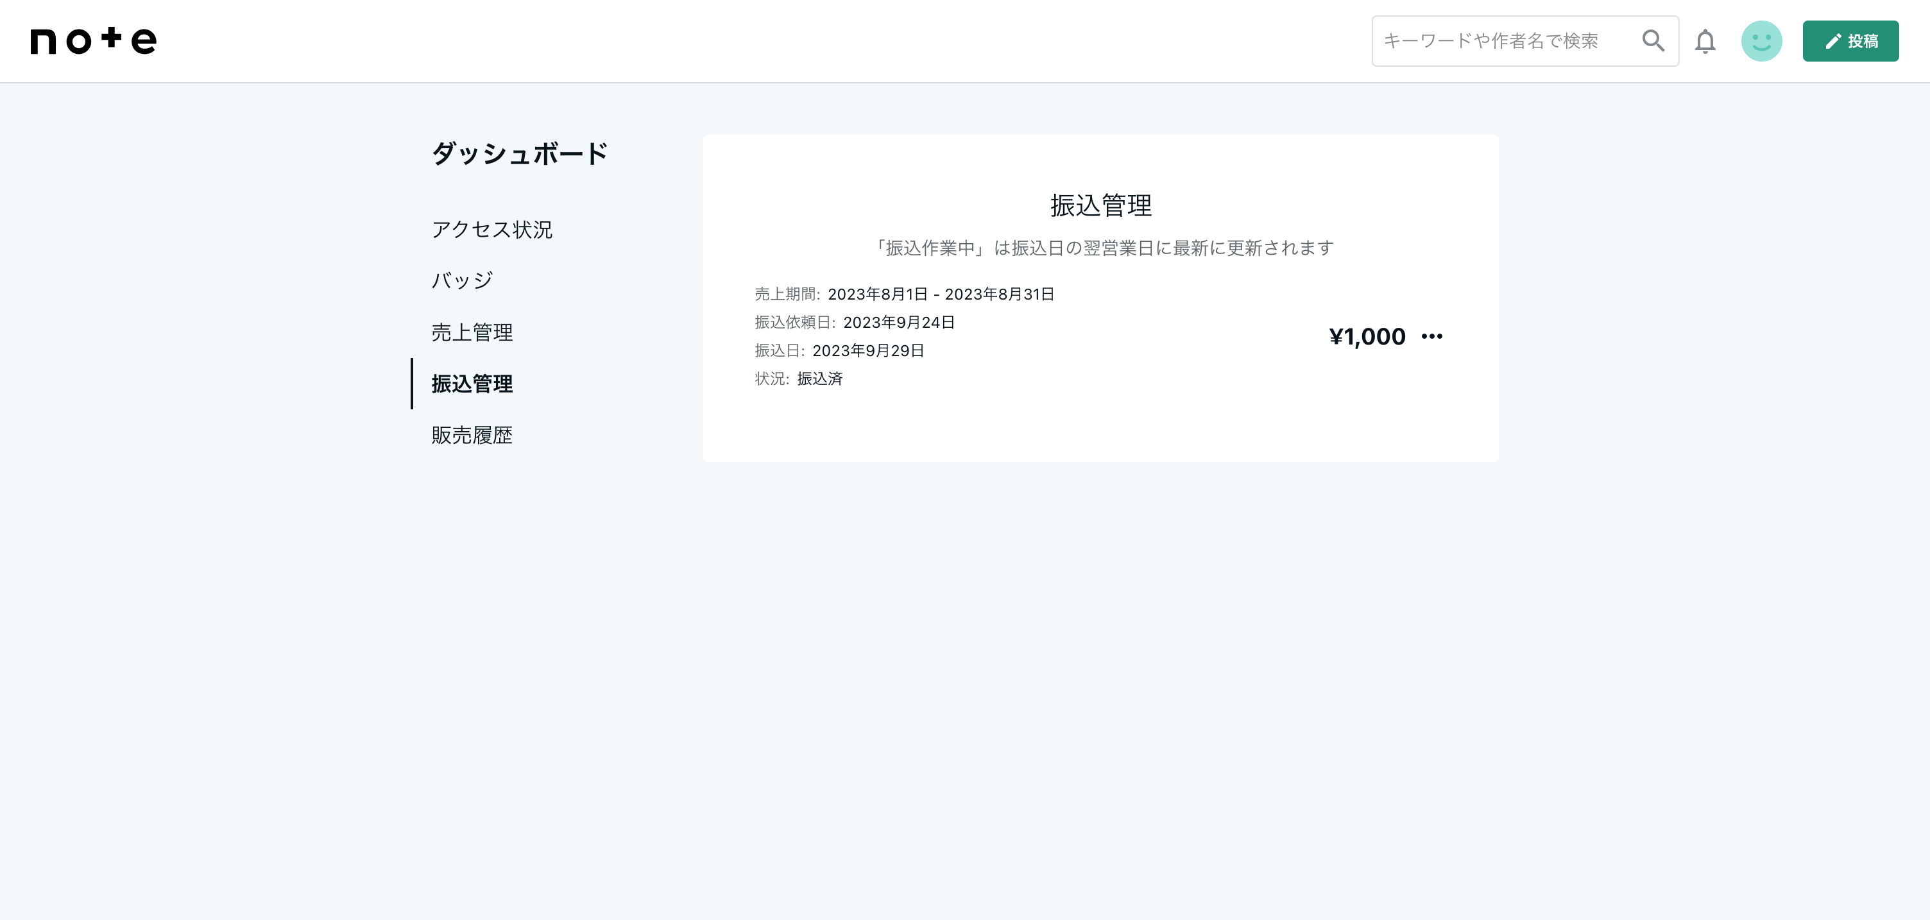
Task: Select 振込管理 in sidebar
Action: point(472,384)
